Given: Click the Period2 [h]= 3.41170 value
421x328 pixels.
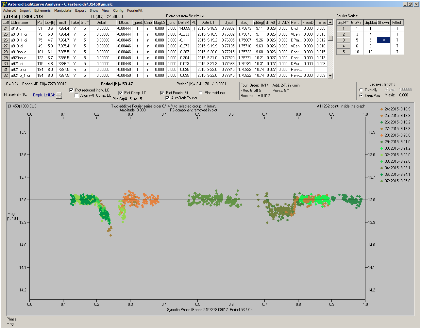Looking at the screenshot, I should [x=201, y=84].
